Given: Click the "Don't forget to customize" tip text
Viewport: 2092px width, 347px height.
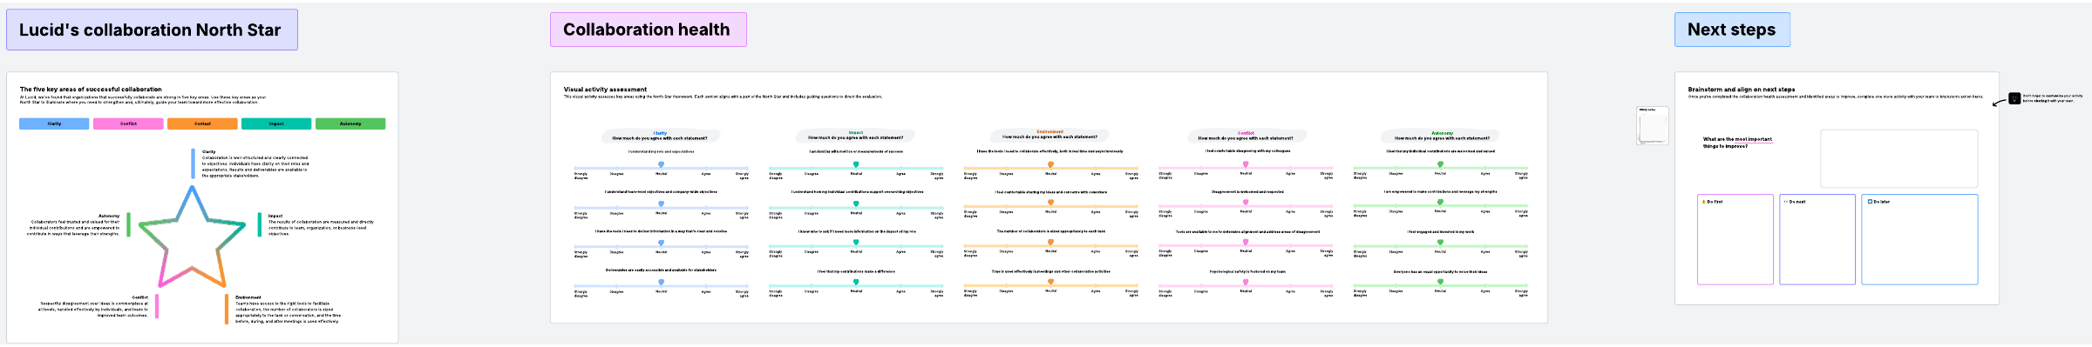Looking at the screenshot, I should 2053,98.
